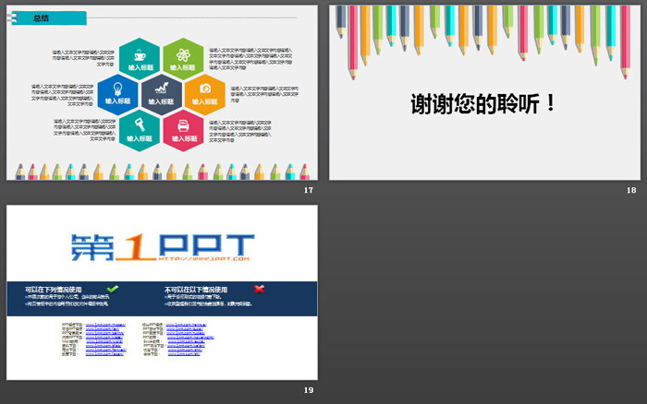This screenshot has height=404, width=647.
Task: Click the 可以在下列情况使用 heading
Action: coord(60,290)
